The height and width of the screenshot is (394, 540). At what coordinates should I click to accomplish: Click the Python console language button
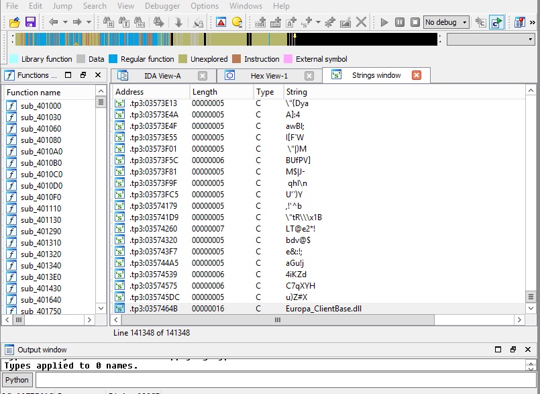click(x=17, y=380)
